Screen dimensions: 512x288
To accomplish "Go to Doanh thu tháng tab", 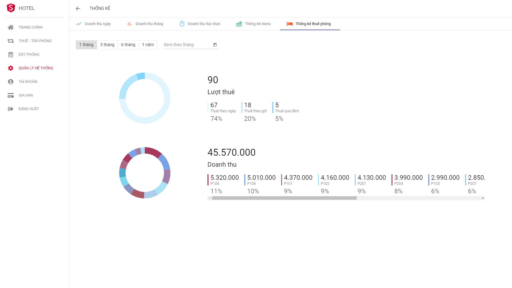I will 145,24.
